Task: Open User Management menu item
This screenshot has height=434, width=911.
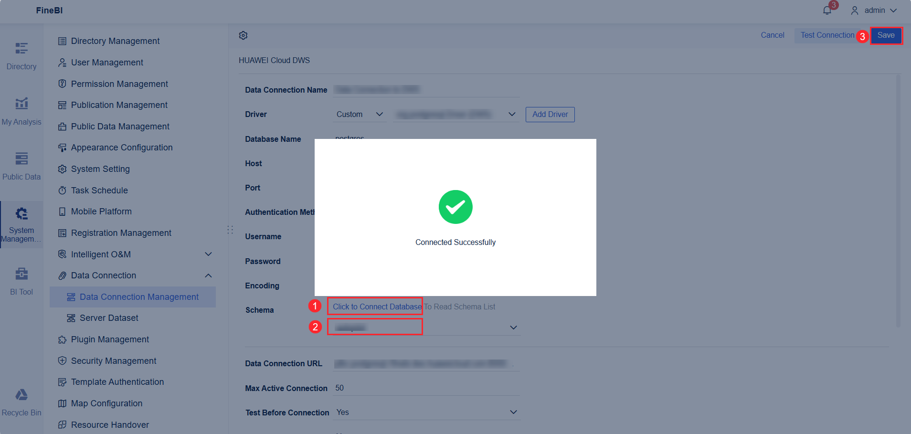Action: tap(107, 63)
